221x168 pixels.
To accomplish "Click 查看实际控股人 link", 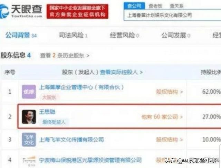I will [121, 72].
